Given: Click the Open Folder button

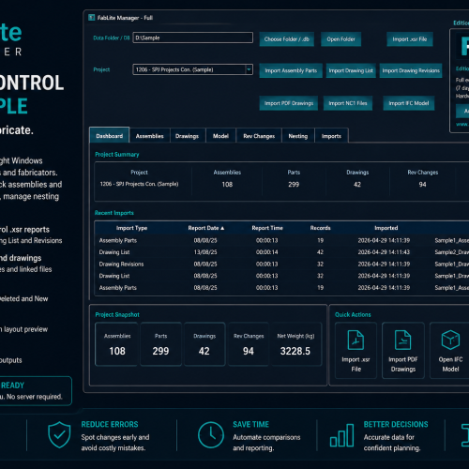Looking at the screenshot, I should (340, 39).
